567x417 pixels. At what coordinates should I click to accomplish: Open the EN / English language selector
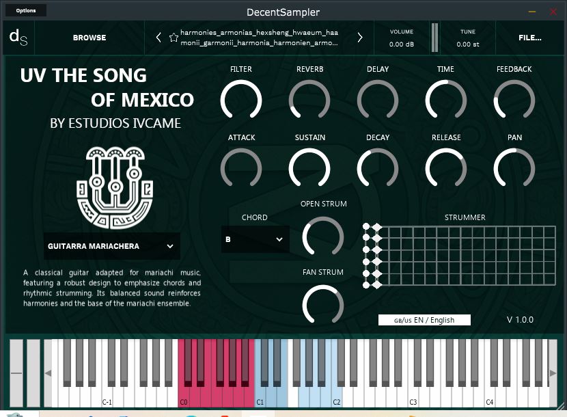(424, 320)
